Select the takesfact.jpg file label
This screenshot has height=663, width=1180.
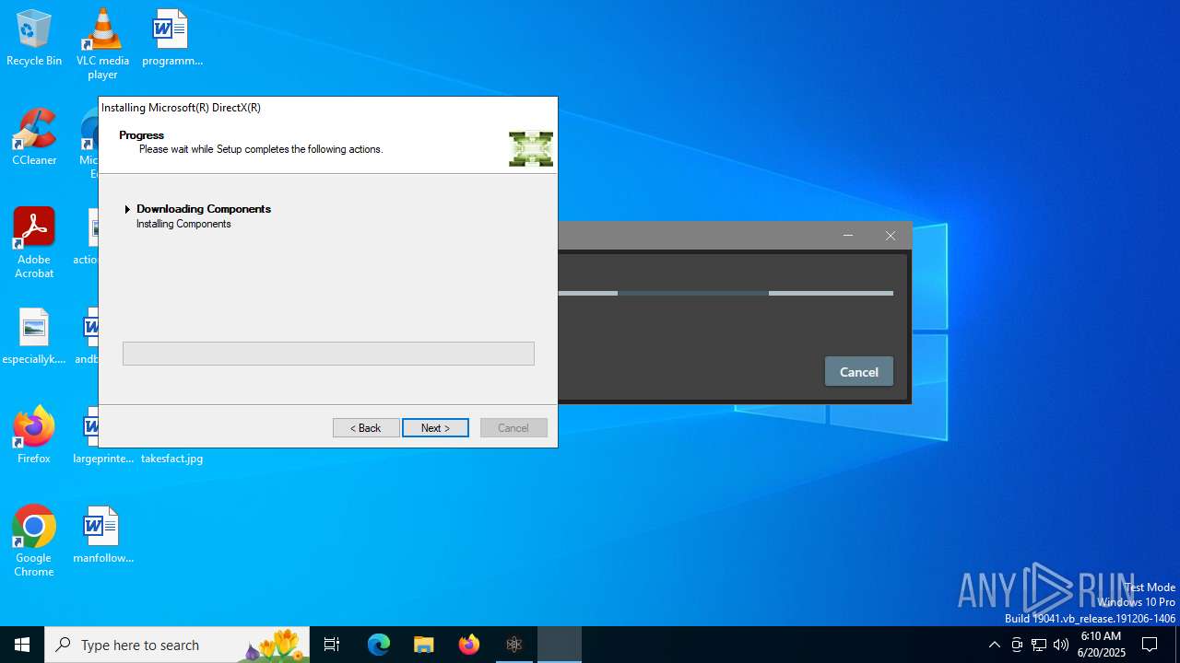[x=171, y=459]
